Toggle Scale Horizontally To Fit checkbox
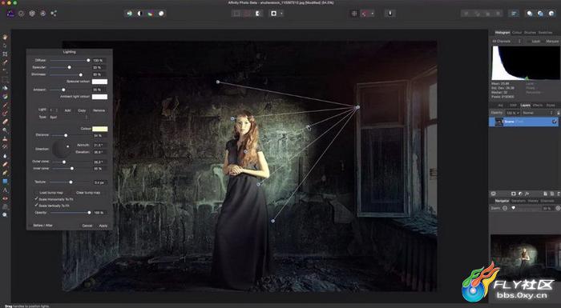This screenshot has height=308, width=561. (36, 198)
